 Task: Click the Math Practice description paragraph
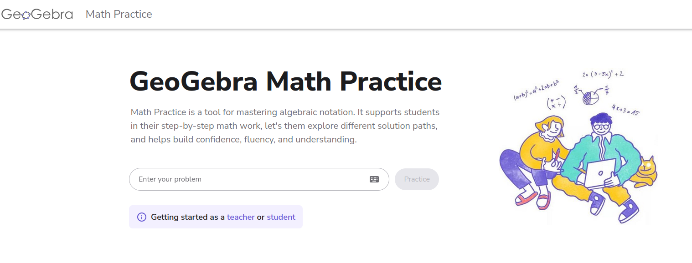(x=285, y=126)
